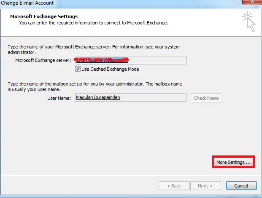Click the Cancel button
This screenshot has width=262, height=198.
coord(241,186)
